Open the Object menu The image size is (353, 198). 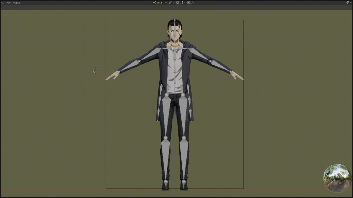pos(16,2)
